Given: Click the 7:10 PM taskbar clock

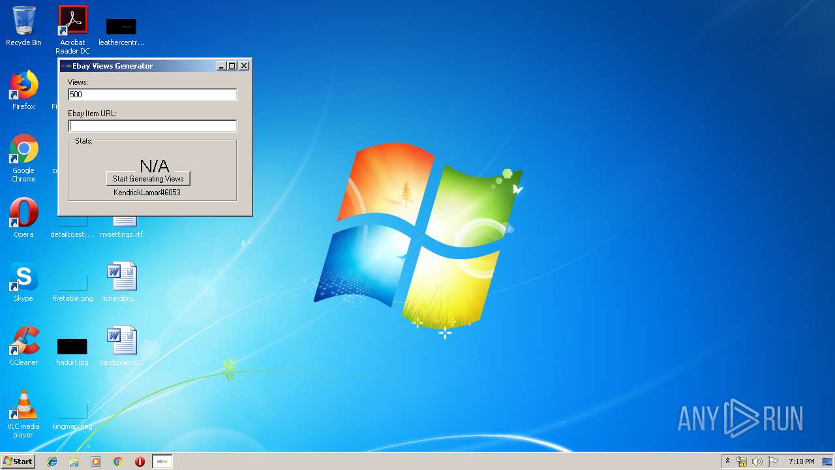Looking at the screenshot, I should [801, 462].
